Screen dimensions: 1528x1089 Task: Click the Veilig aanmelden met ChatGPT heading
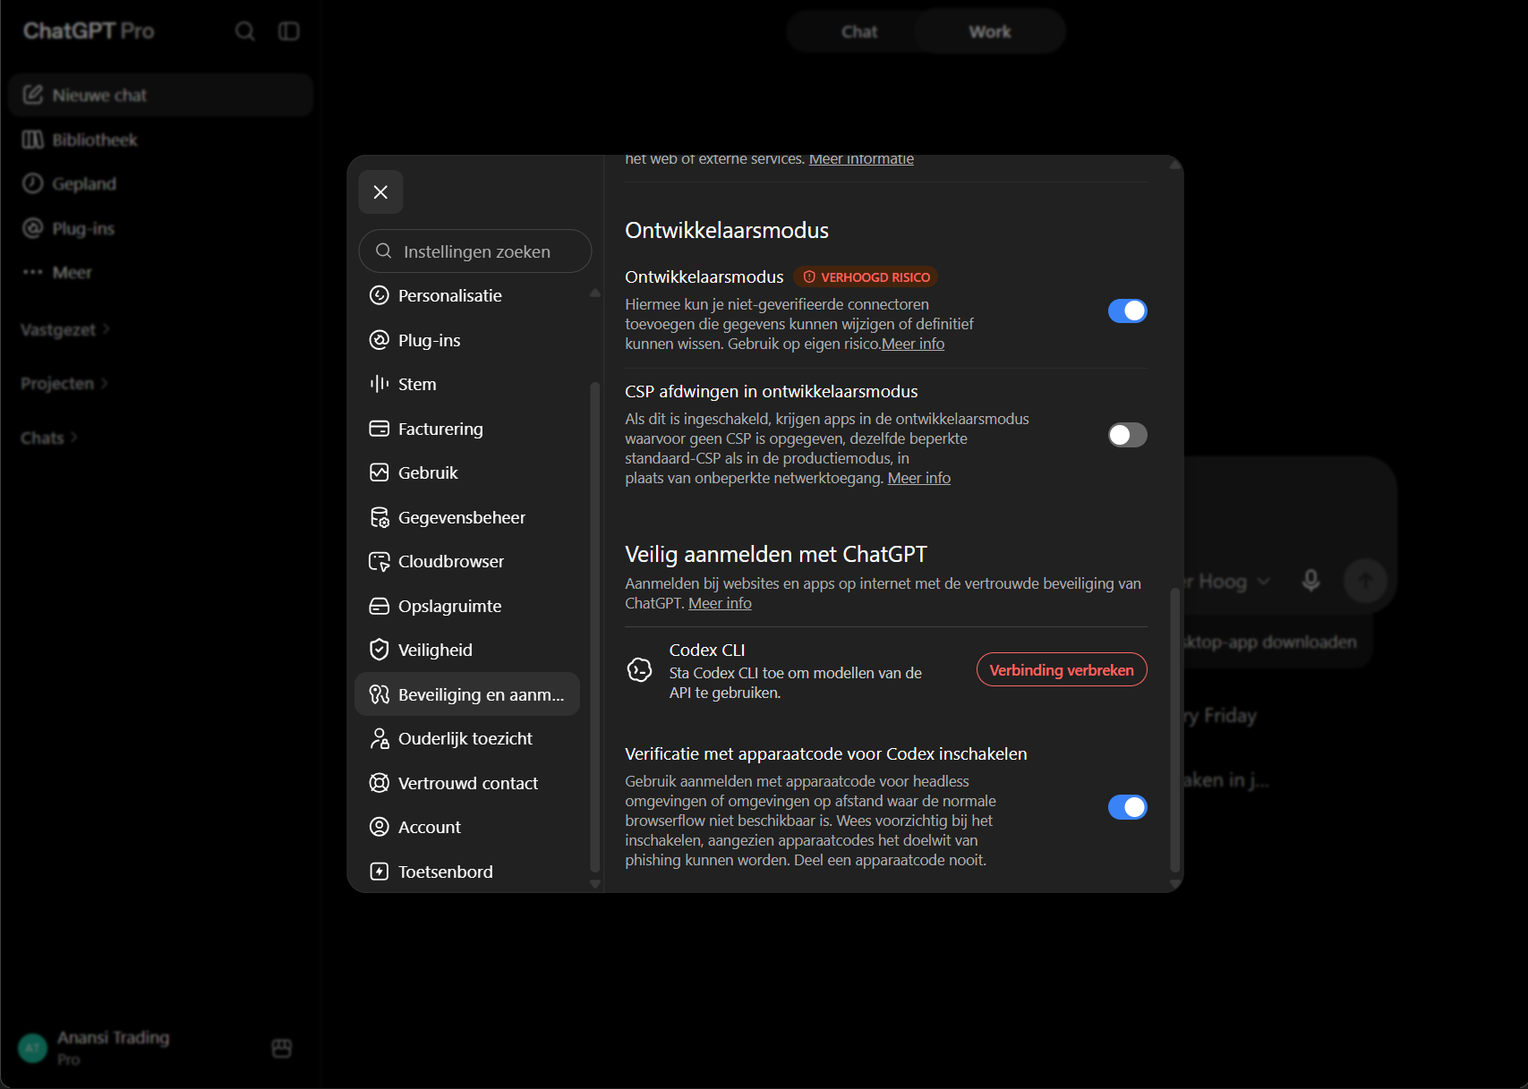coord(776,554)
